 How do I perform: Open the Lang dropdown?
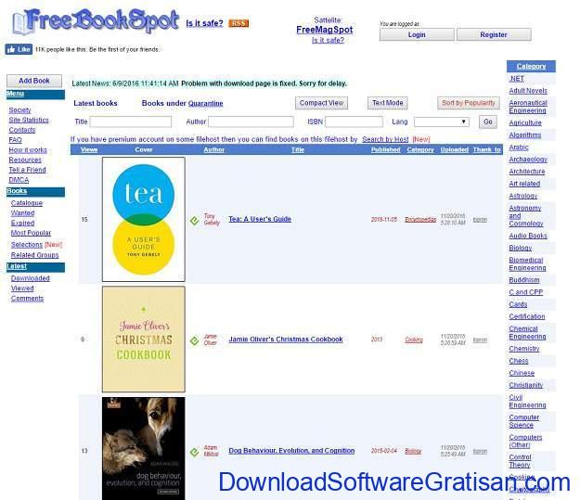[x=442, y=122]
